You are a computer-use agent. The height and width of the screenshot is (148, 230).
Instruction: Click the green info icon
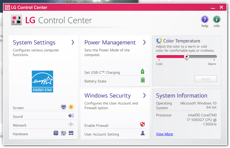click(x=217, y=20)
